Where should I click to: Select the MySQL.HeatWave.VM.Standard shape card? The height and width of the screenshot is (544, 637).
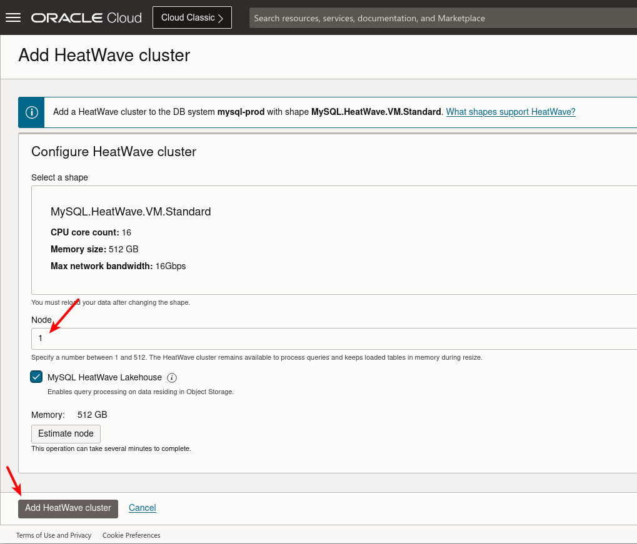[334, 240]
